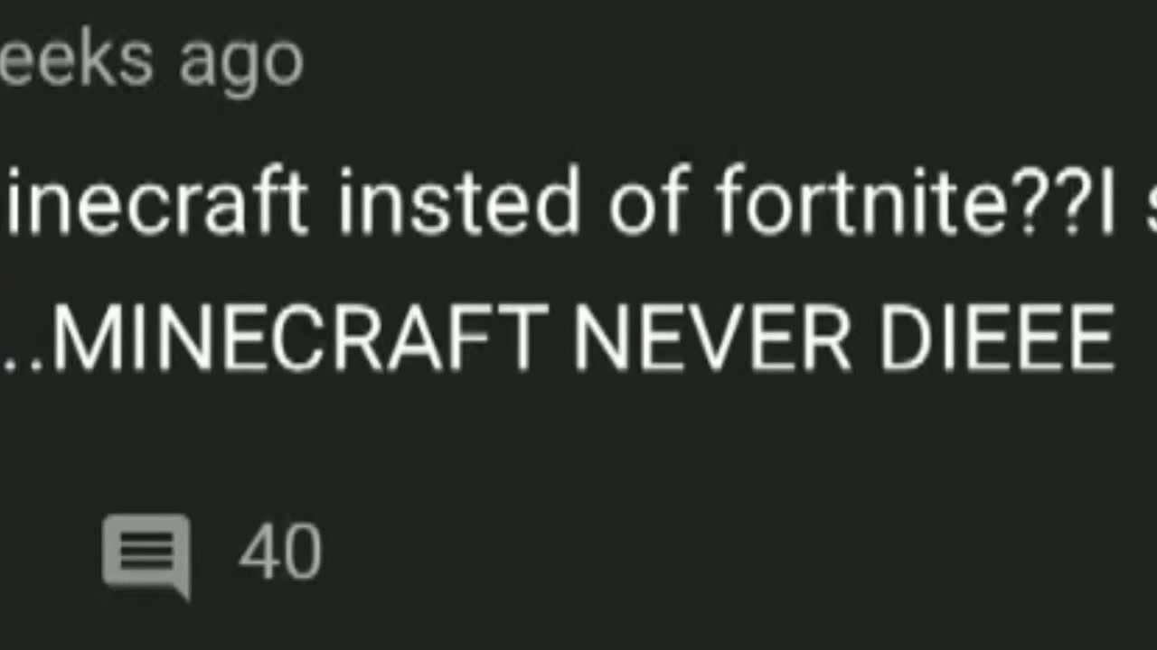Click the reply count number 40
This screenshot has width=1157, height=650.
pos(280,551)
